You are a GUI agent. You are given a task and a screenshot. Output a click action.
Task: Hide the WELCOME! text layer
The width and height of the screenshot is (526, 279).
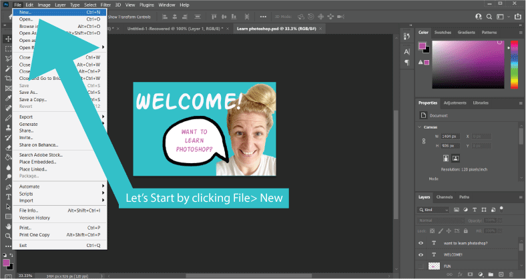[x=421, y=254]
